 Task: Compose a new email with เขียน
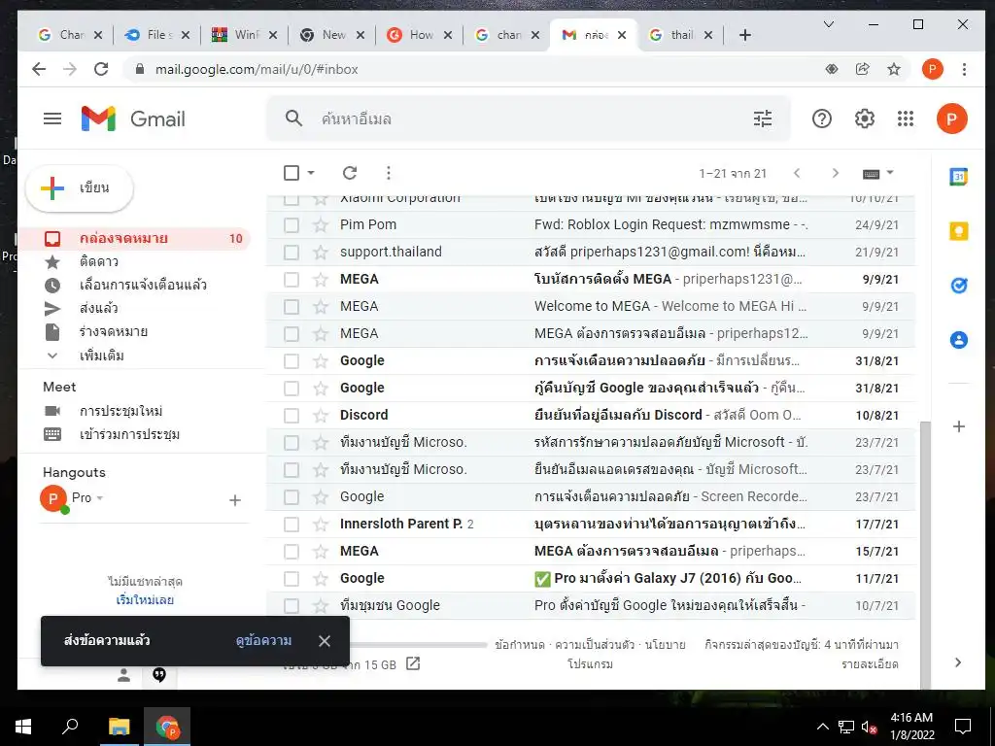(80, 187)
